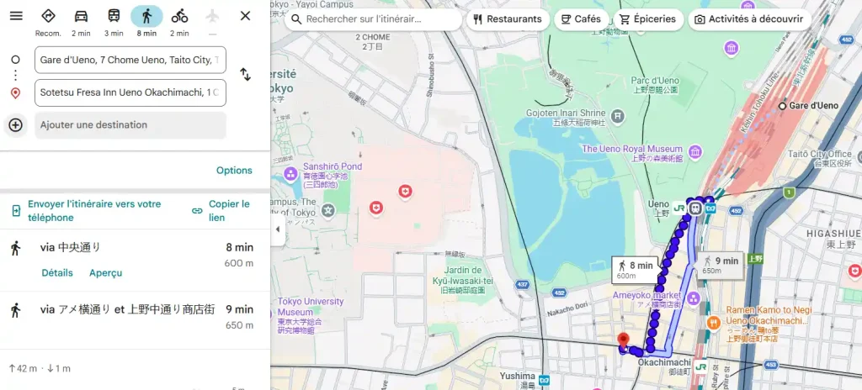Swap origin and destination

click(x=245, y=75)
